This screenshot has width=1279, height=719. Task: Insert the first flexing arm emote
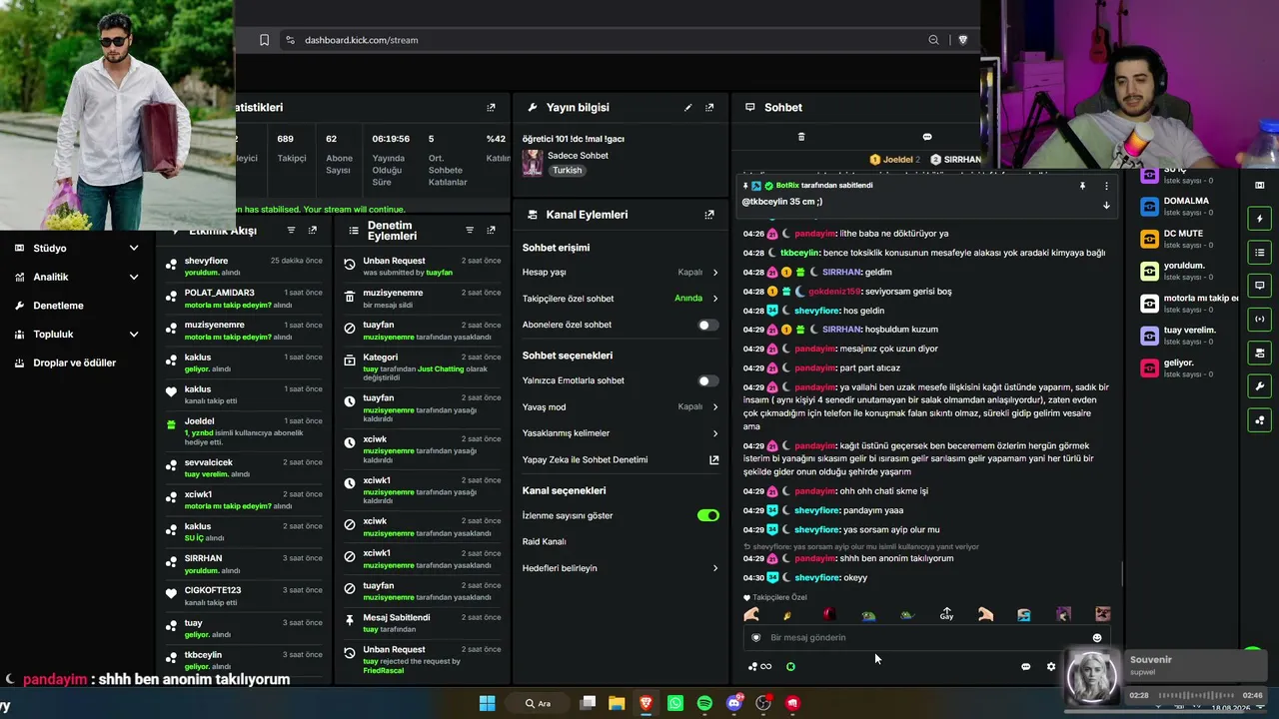point(751,614)
